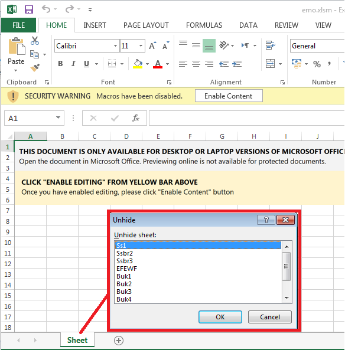This screenshot has width=345, height=350.
Task: Align text left
Action: [x=183, y=64]
